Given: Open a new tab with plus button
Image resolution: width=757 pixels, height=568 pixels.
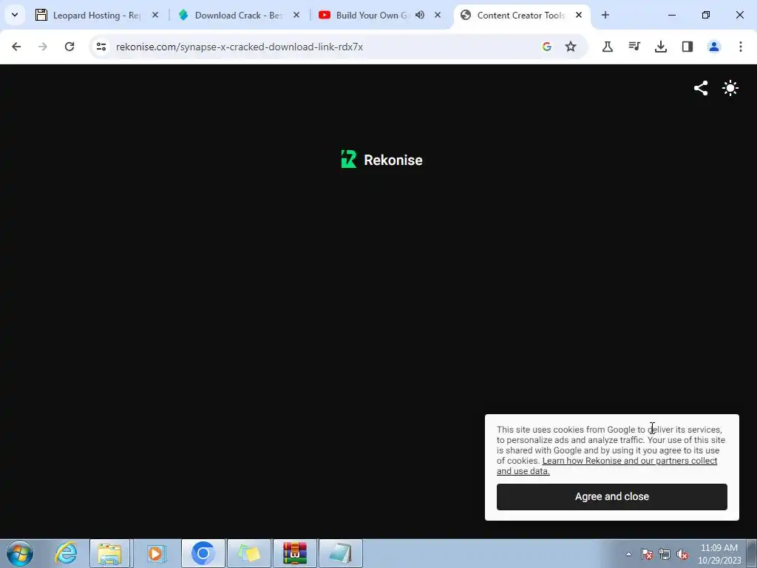Looking at the screenshot, I should point(605,15).
